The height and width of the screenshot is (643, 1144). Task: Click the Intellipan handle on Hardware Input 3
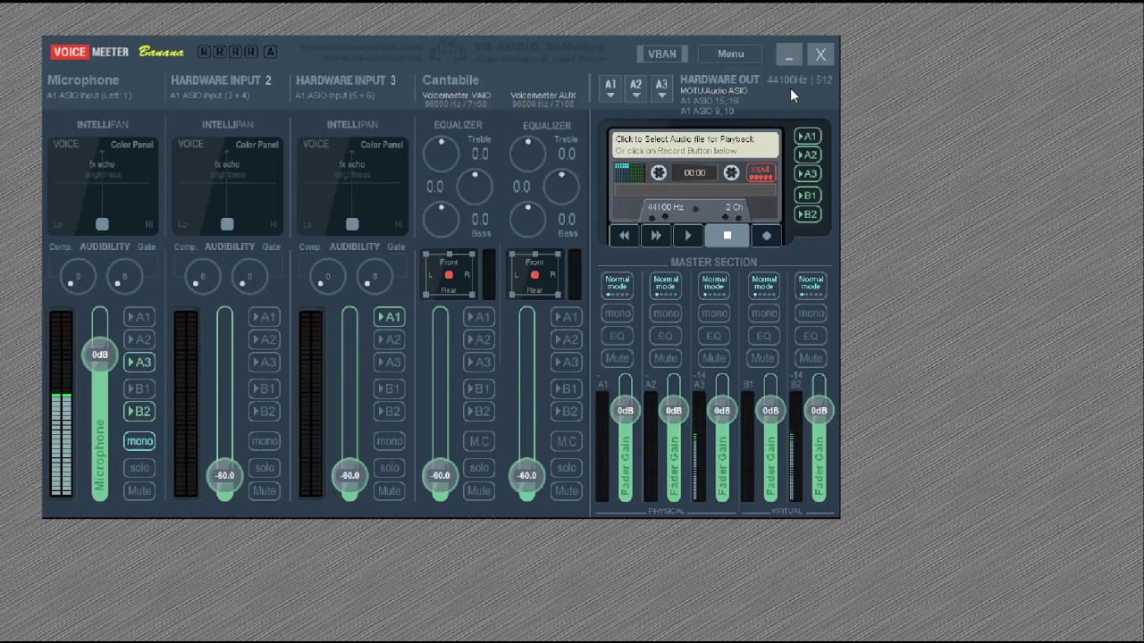(352, 224)
